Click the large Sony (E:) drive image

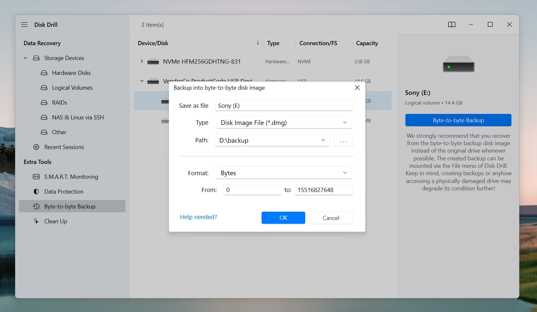click(458, 64)
